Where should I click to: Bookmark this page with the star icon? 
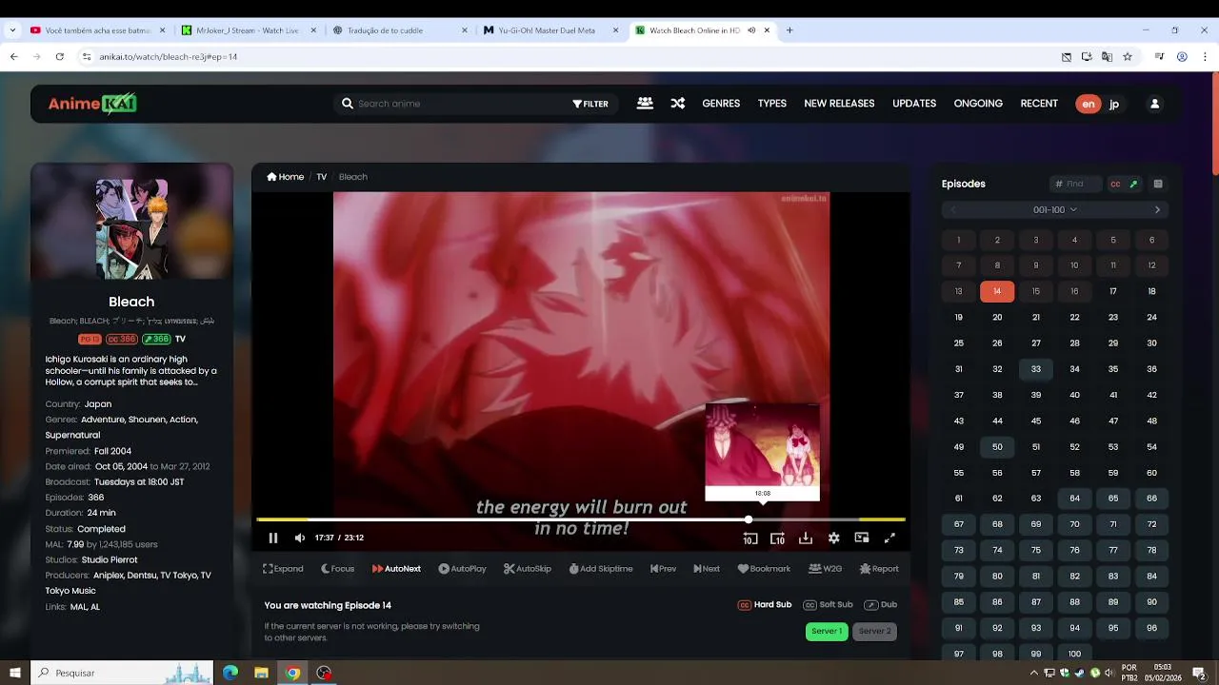coord(1128,57)
